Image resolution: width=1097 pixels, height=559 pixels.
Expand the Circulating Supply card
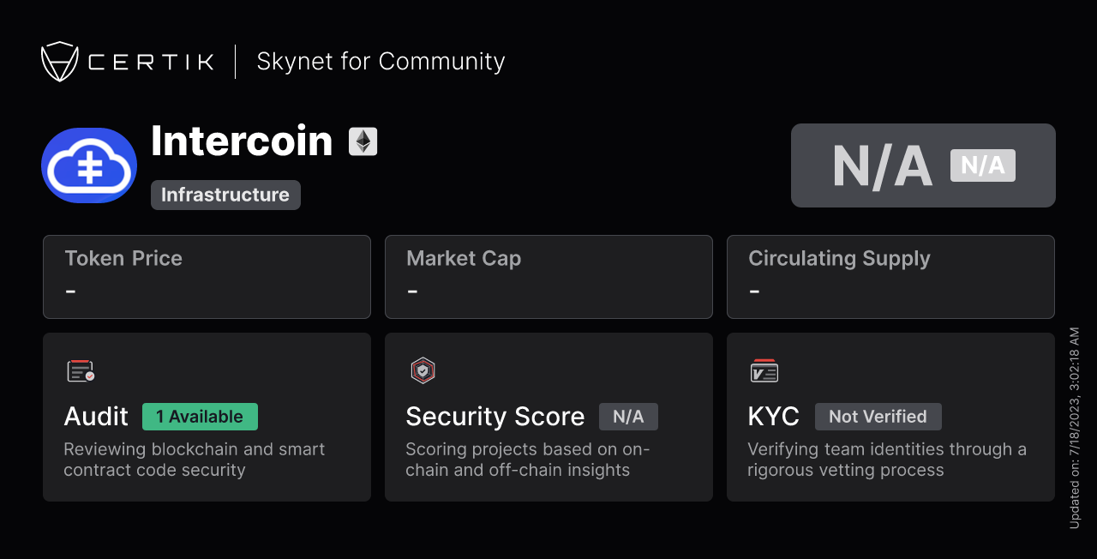coord(890,276)
